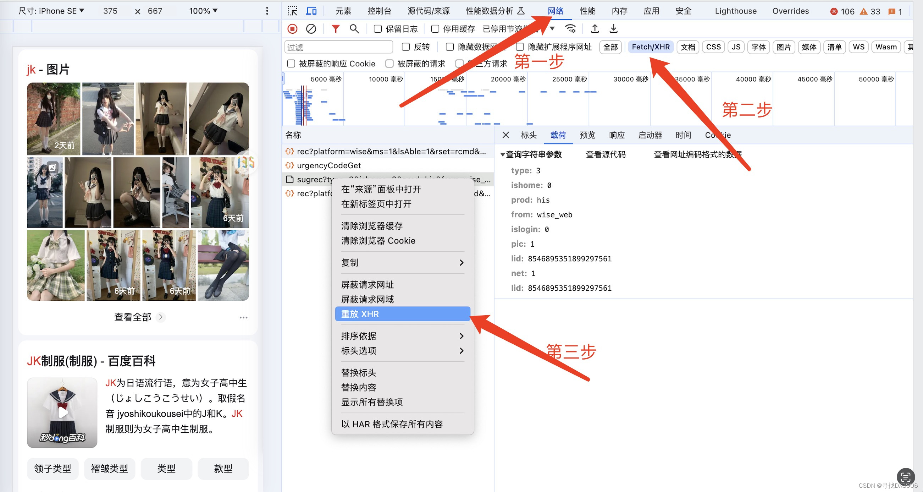Click the inspect element selector icon
923x492 pixels.
click(292, 11)
